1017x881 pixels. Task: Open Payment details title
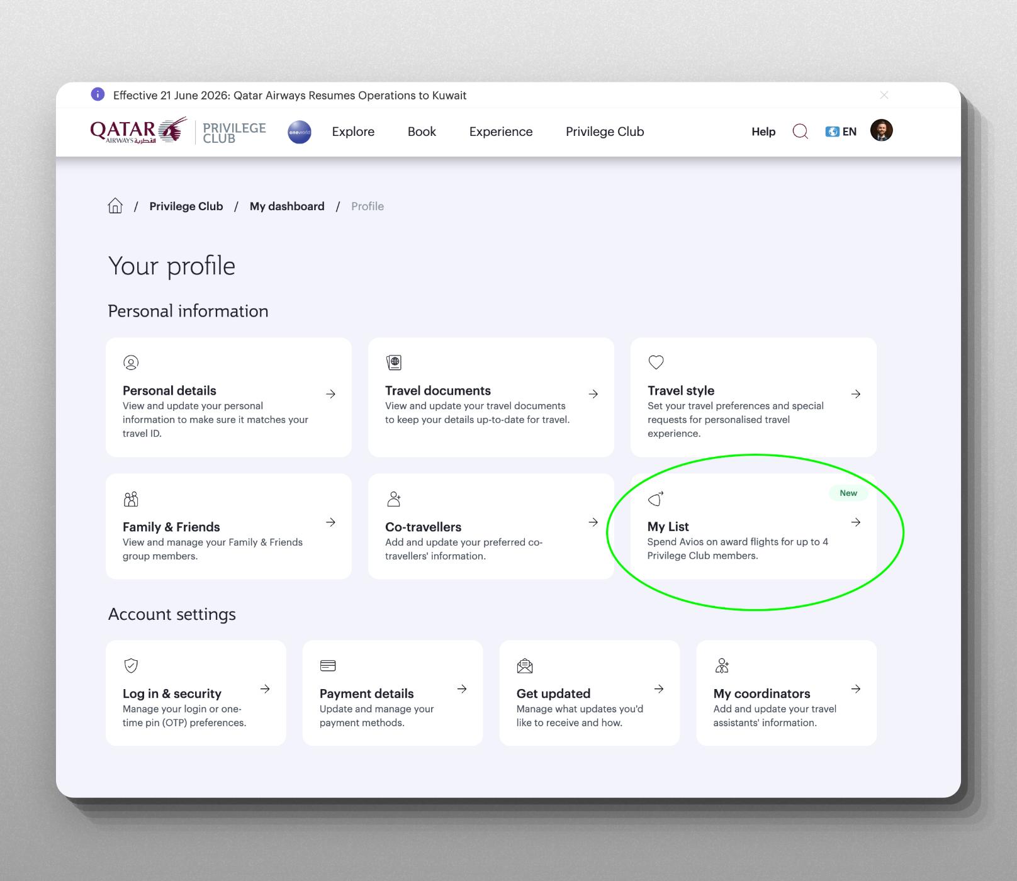367,693
